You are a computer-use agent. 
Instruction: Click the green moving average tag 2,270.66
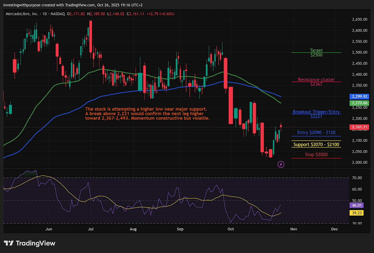point(360,103)
